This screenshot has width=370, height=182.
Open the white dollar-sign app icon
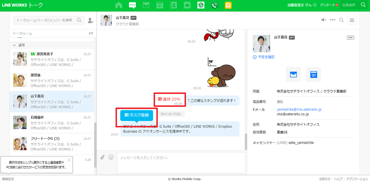tap(201, 5)
